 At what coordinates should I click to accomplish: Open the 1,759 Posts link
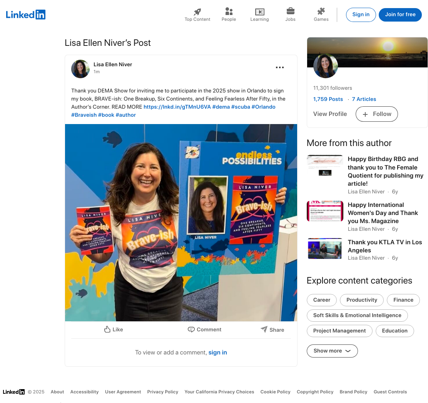[328, 99]
